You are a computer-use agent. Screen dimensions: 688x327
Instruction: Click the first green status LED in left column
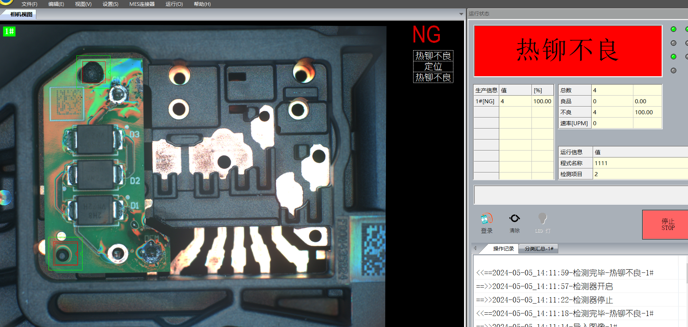coord(673,29)
